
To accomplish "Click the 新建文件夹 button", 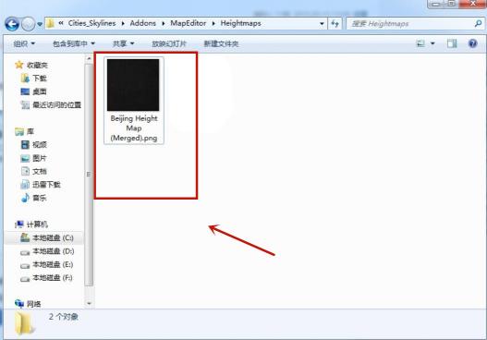I will click(221, 43).
